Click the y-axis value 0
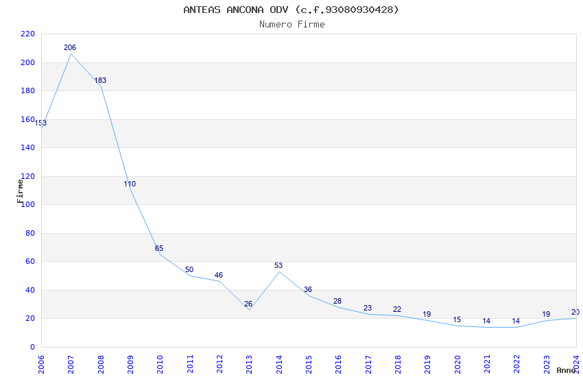The width and height of the screenshot is (583, 377). click(32, 347)
